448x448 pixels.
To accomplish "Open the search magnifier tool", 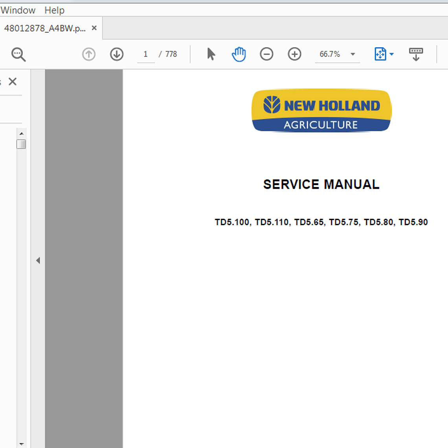I will click(17, 54).
